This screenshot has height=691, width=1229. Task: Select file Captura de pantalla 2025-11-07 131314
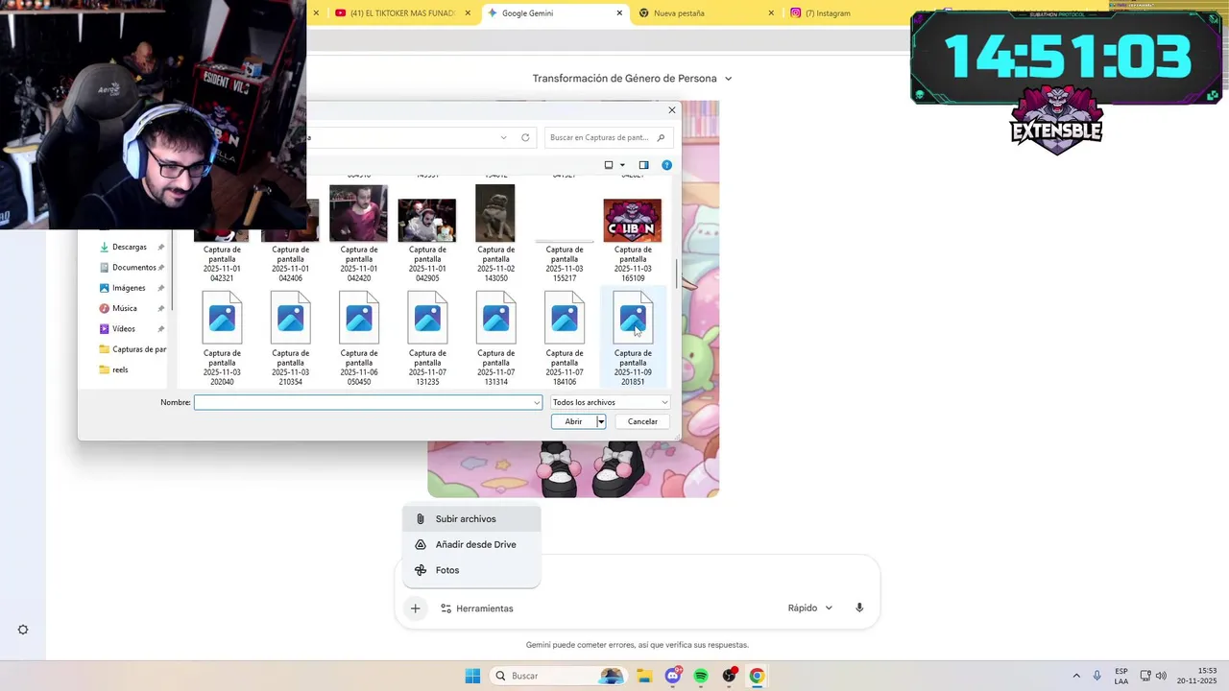click(x=495, y=338)
